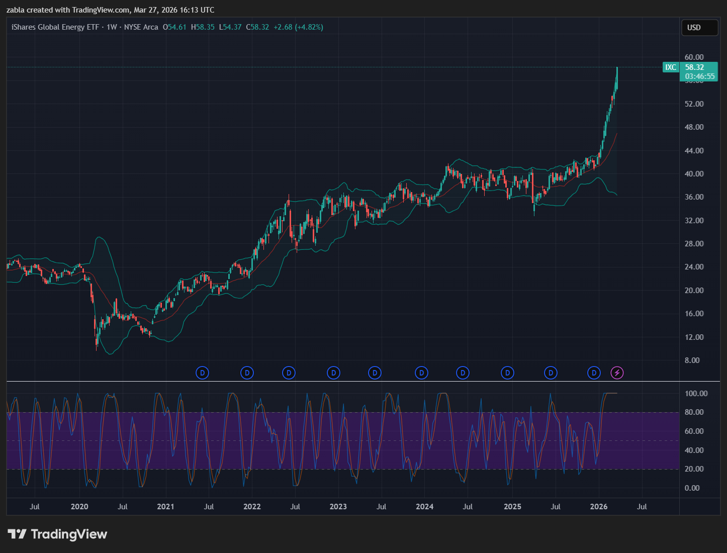Image resolution: width=727 pixels, height=553 pixels.
Task: Click the 2021 label on time axis
Action: [x=165, y=507]
